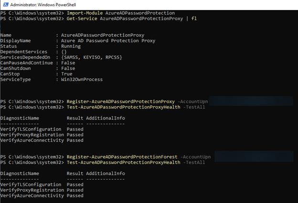298x203 pixels.
Task: Click the second 'Test-AzureADPasswordProtectionProxyHealth' command
Action: point(123,162)
